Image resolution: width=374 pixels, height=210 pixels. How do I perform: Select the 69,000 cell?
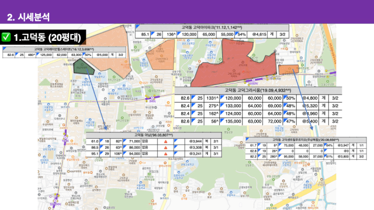point(272,106)
